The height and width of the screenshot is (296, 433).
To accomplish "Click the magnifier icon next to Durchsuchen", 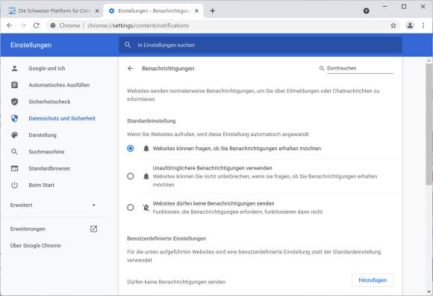I will click(322, 68).
